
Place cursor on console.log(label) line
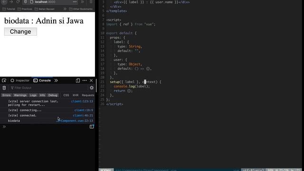point(132,86)
